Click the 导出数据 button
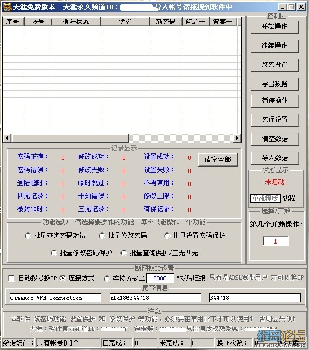 (274, 84)
